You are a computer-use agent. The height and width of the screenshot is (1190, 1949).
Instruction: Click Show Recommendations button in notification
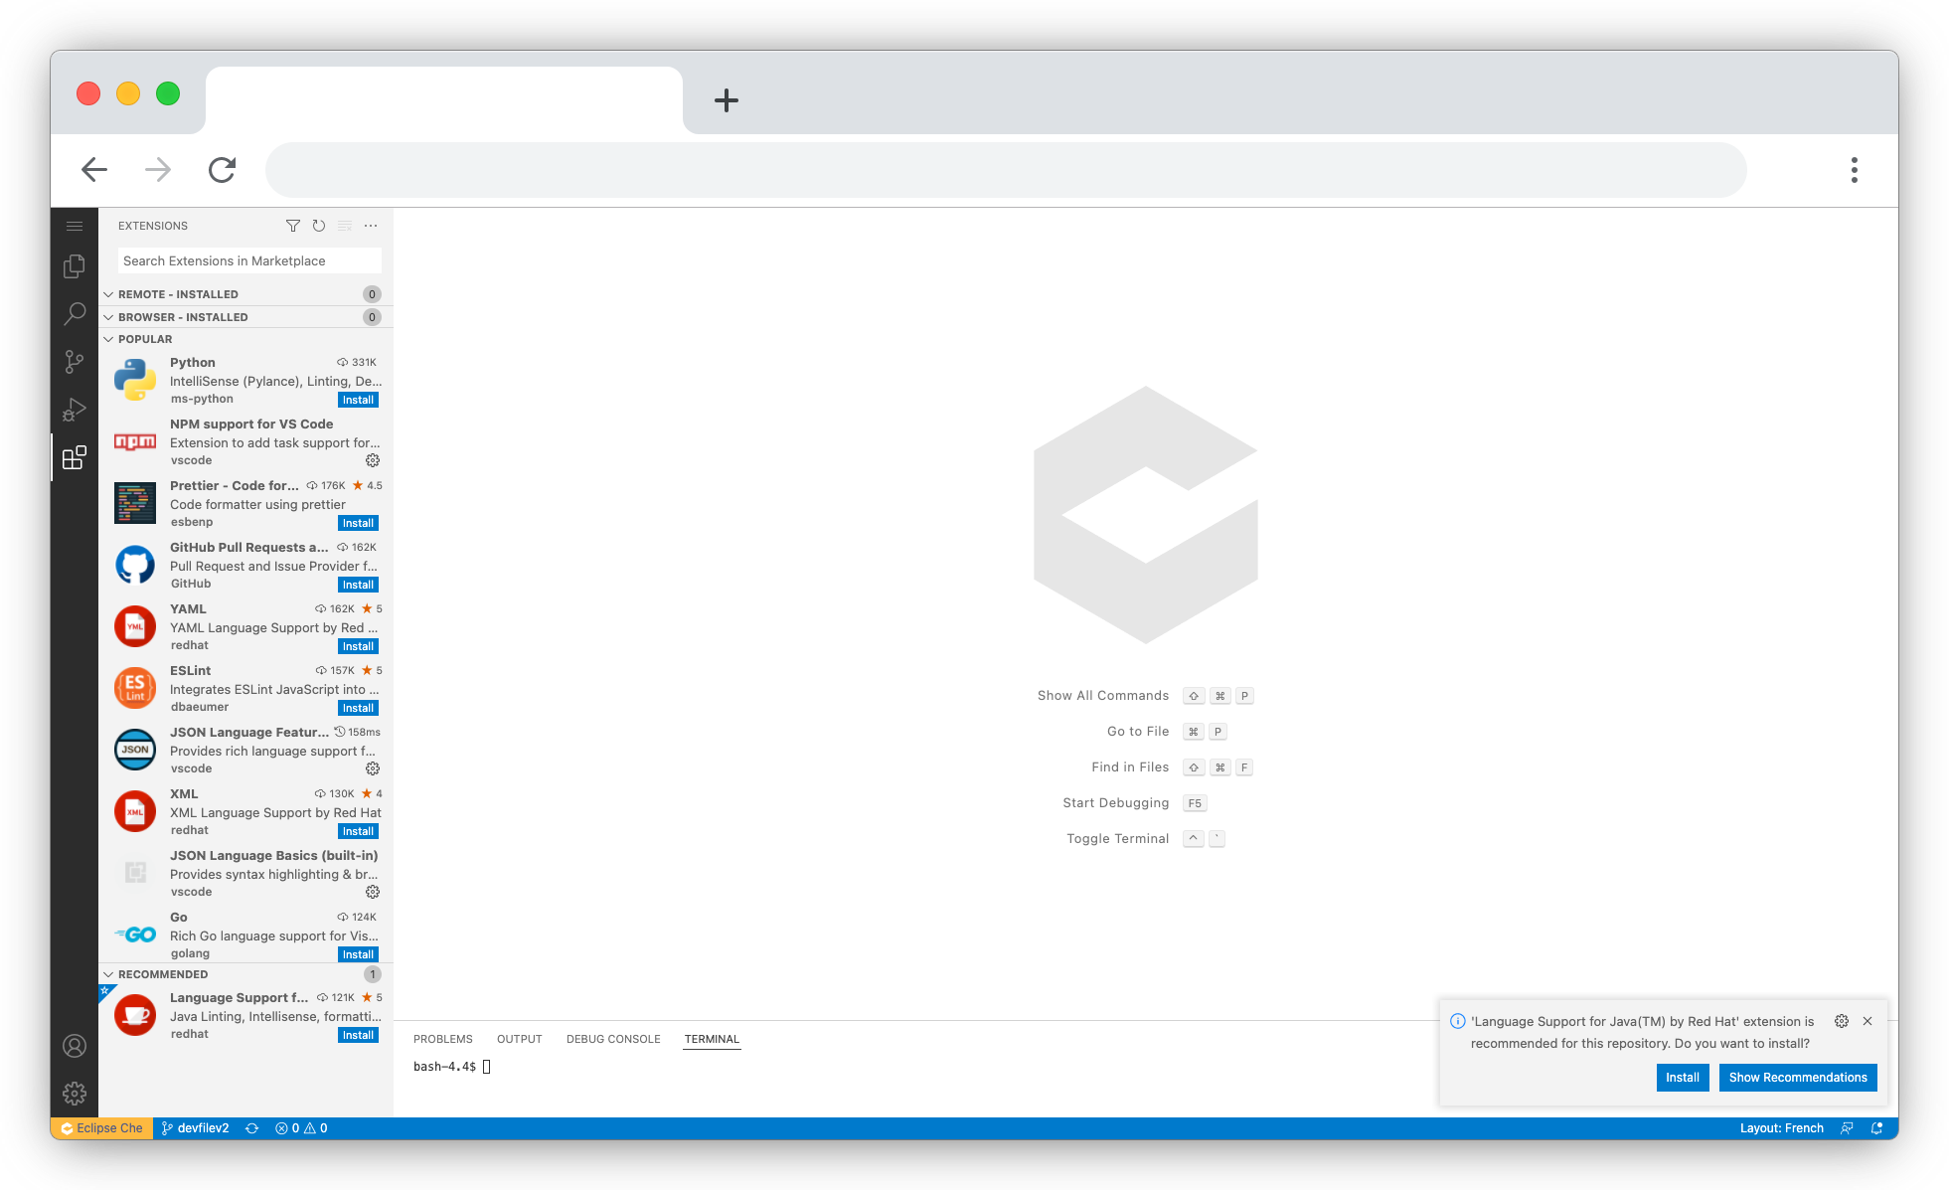1799,1076
